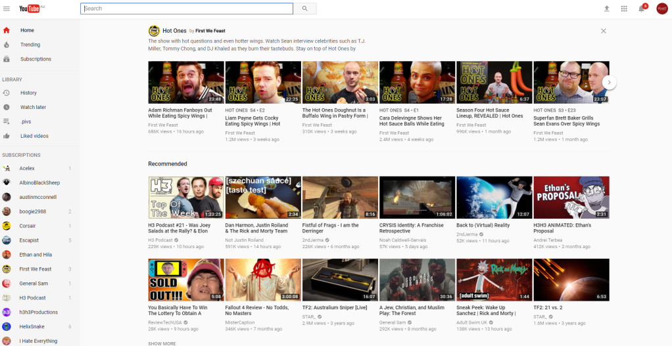Expand recommendations with Show More
This screenshot has width=672, height=346.
pos(162,343)
